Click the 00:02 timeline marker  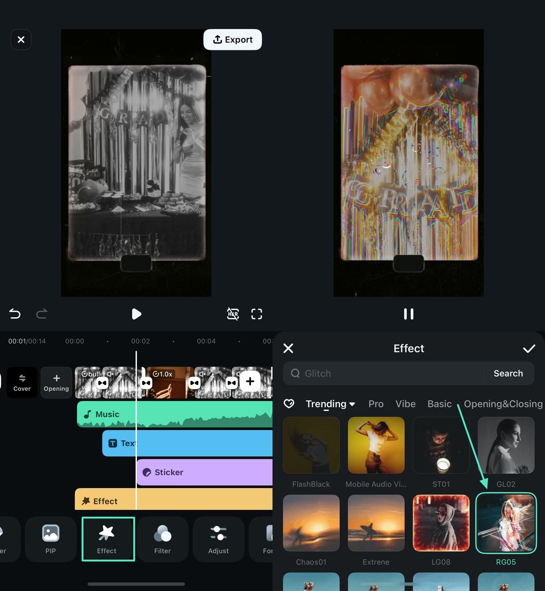[x=141, y=341]
